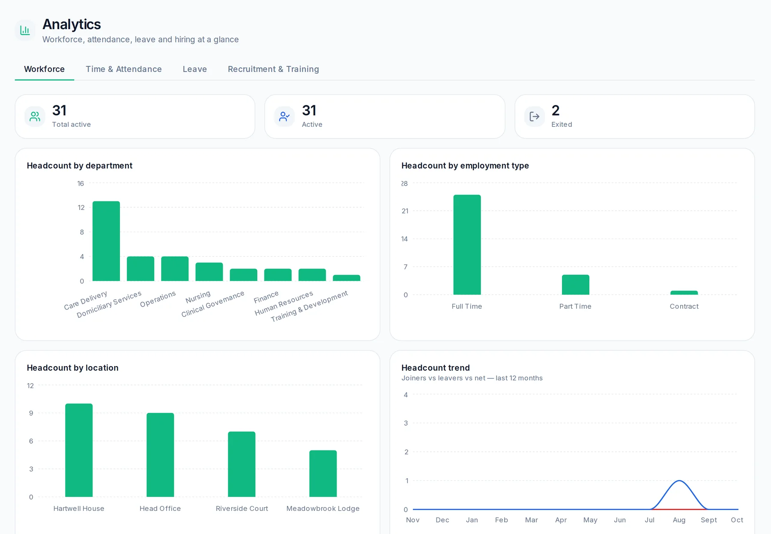Click the Analytics page heading

[72, 24]
